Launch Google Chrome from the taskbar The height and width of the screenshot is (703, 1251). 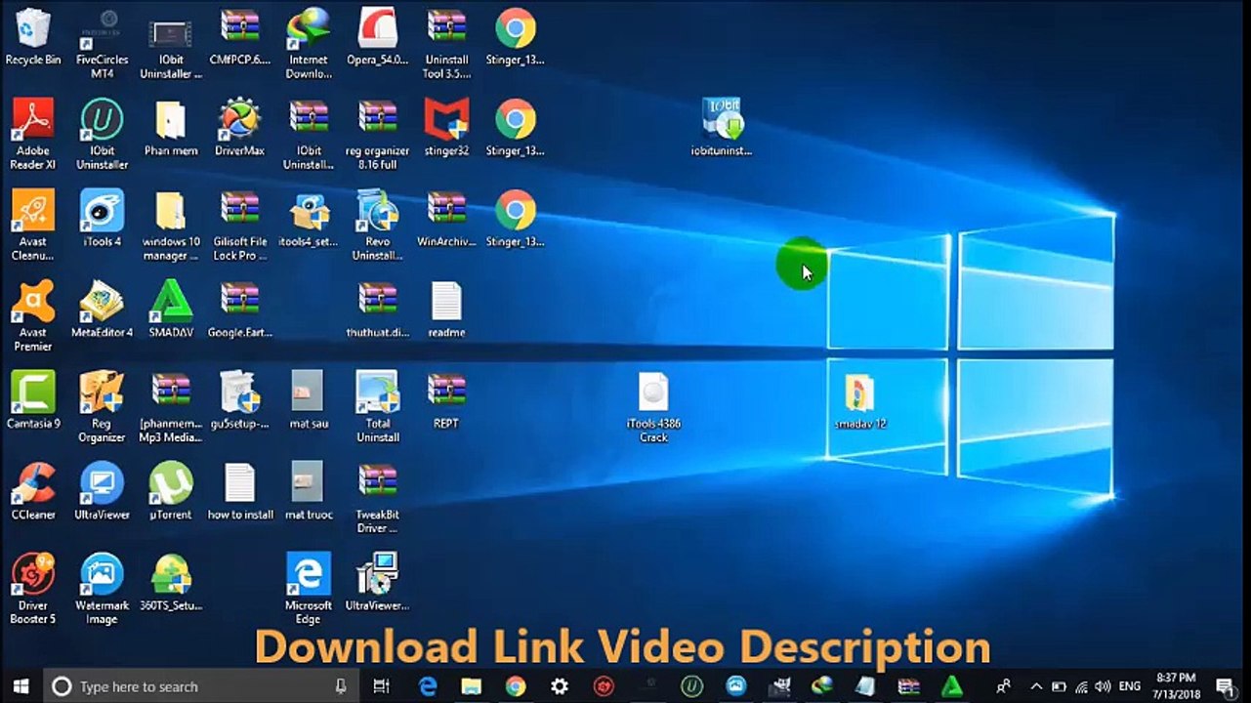tap(516, 686)
